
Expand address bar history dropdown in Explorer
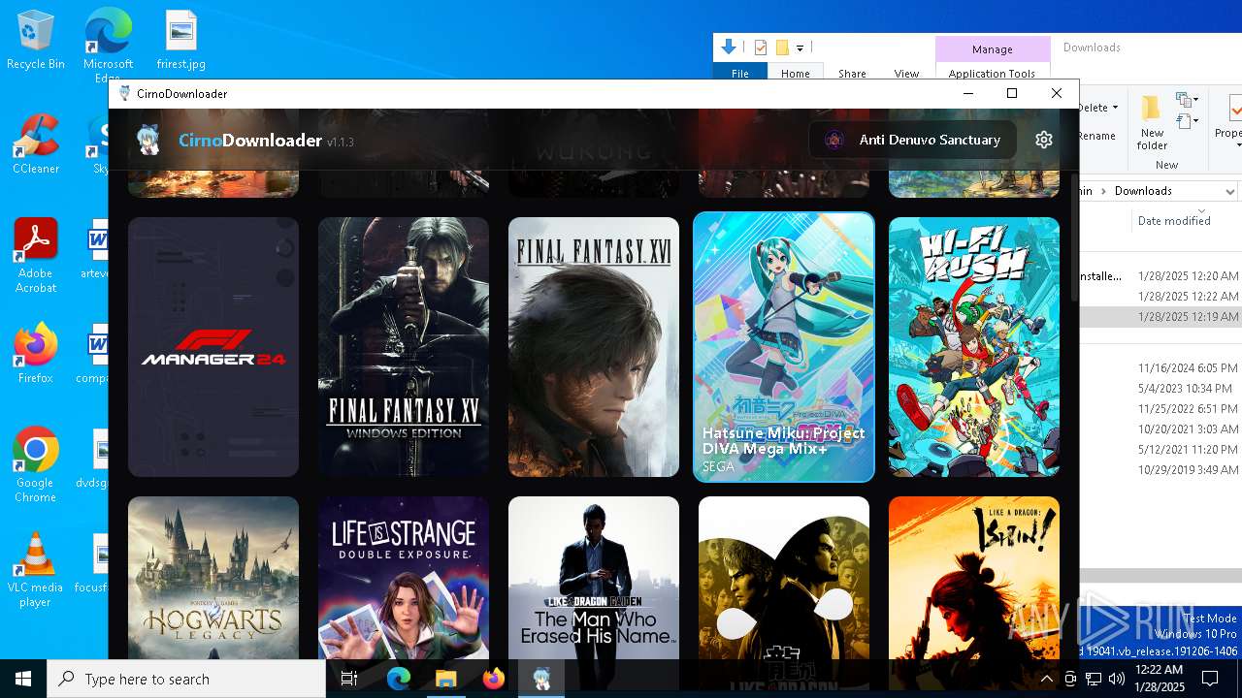coord(1229,191)
